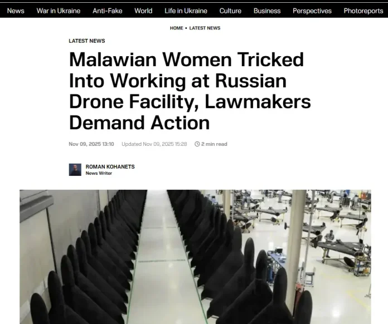Click the clock icon beside read time

point(197,144)
